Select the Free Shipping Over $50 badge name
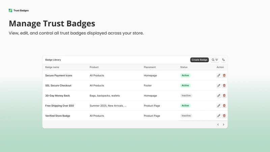The image size is (270, 152). pos(60,106)
